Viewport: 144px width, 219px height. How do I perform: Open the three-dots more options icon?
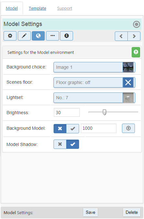pos(53,36)
